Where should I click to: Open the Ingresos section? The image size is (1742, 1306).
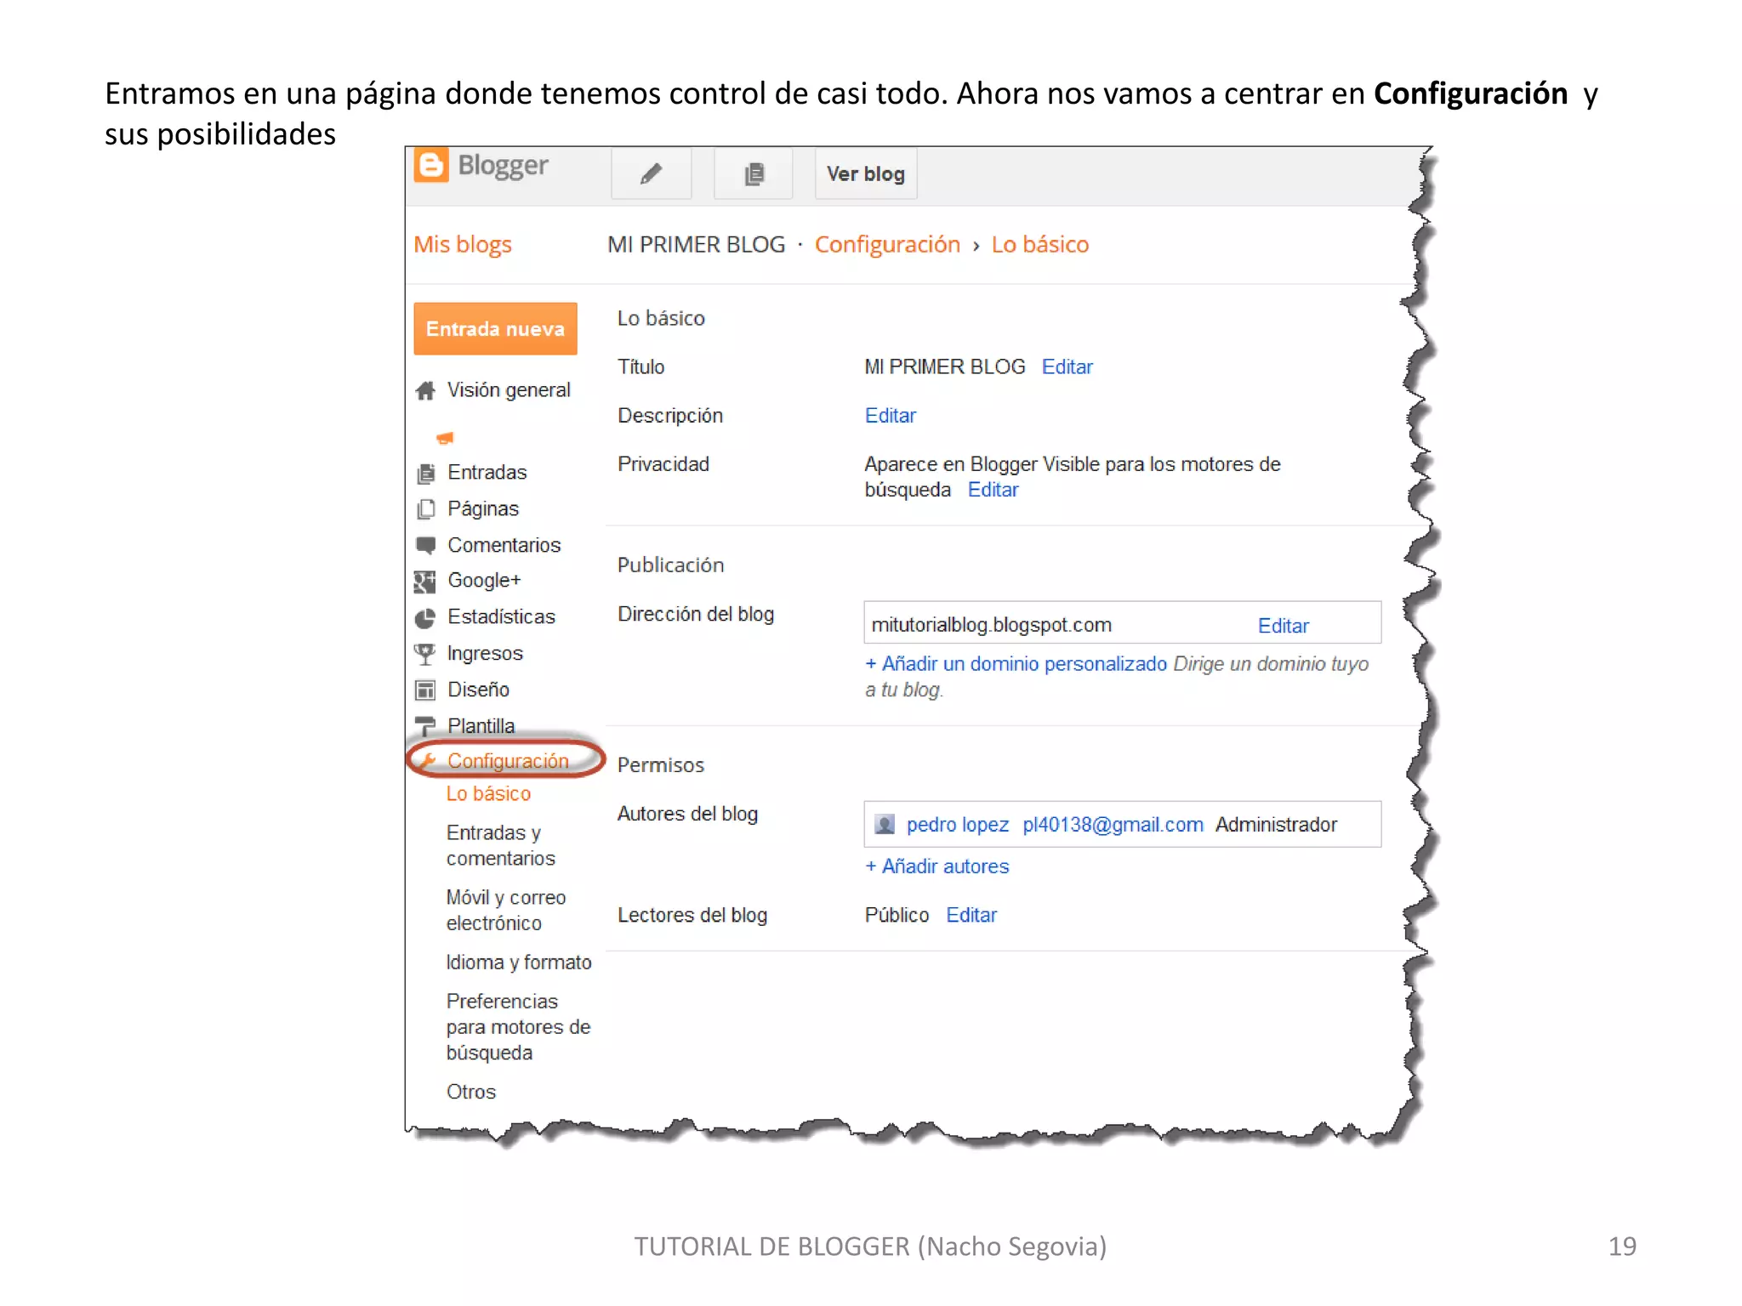click(x=485, y=654)
